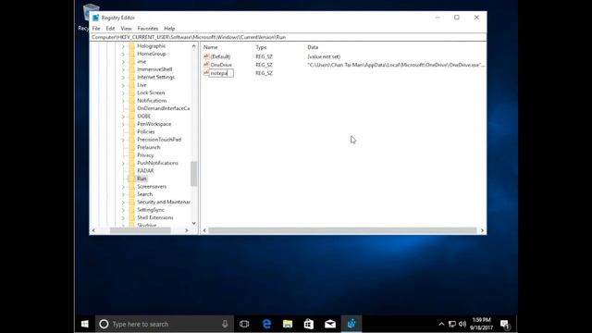Select the SettingSync folder icon
592x333 pixels.
click(131, 210)
